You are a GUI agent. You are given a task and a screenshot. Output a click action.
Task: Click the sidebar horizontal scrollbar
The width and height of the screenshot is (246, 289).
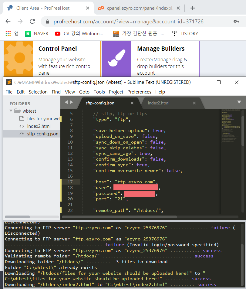click(x=17, y=217)
